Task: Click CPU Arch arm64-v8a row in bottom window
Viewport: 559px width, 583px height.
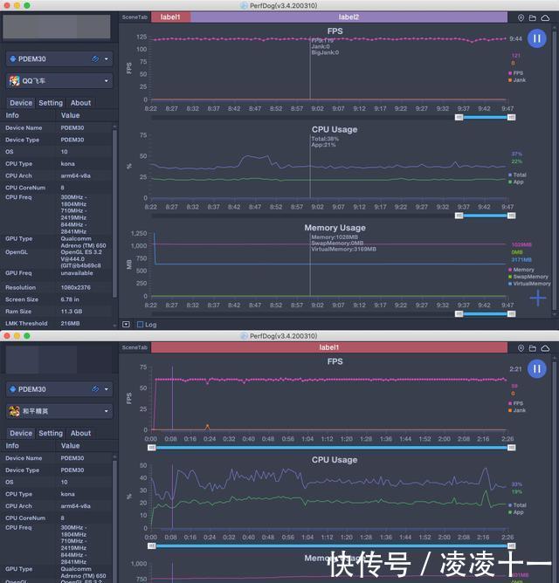Action: [x=56, y=506]
